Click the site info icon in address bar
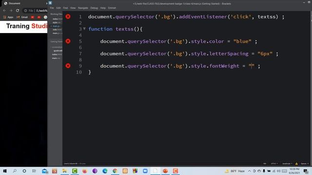Viewport: 312px width, 175px height. click(x=25, y=11)
